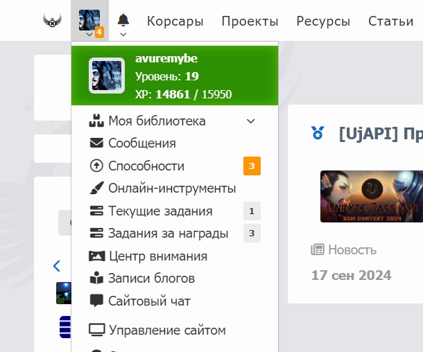Click the blue medal icon by [UjAPI]

click(318, 132)
